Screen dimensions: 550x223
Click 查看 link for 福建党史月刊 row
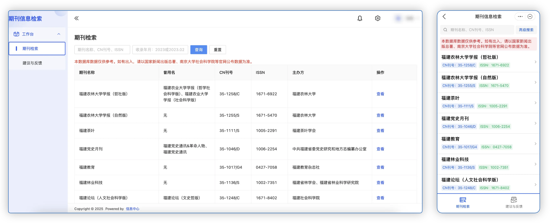[380, 149]
